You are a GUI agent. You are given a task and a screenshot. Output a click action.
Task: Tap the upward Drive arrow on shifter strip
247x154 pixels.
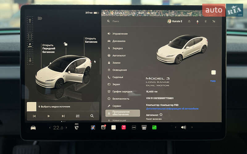pyautogui.click(x=30, y=21)
